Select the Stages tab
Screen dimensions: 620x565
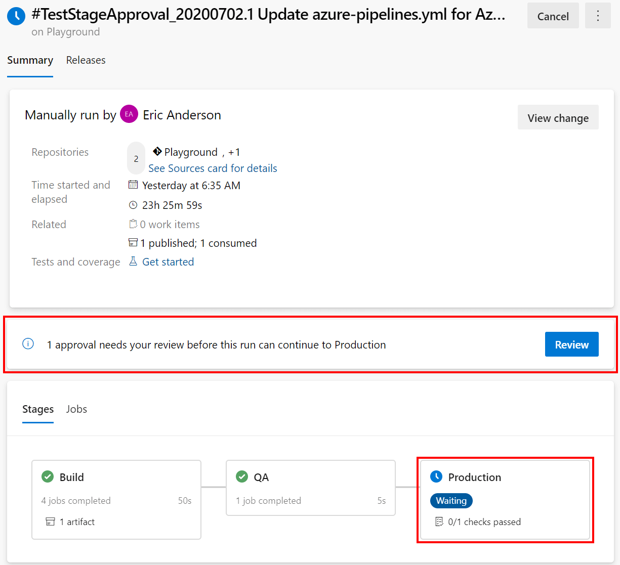coord(38,409)
